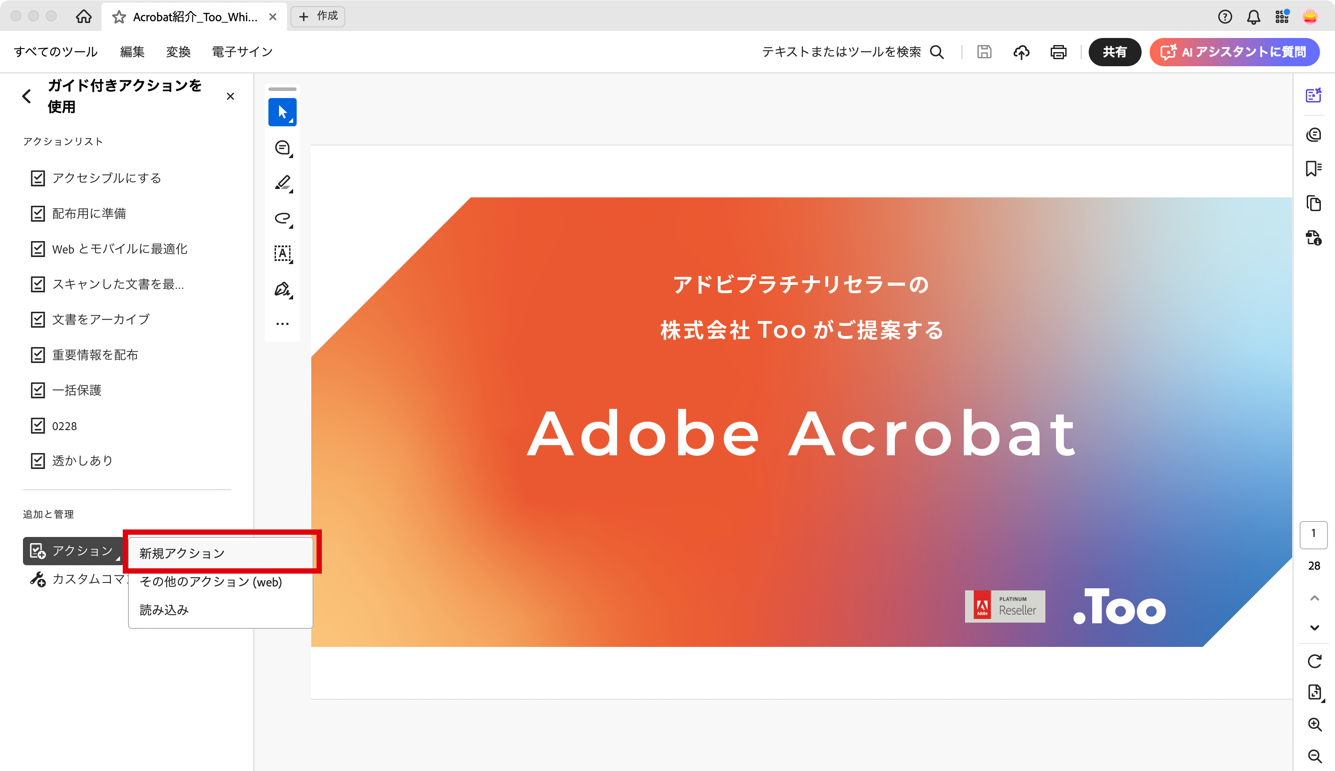Select the text box tool

[283, 253]
